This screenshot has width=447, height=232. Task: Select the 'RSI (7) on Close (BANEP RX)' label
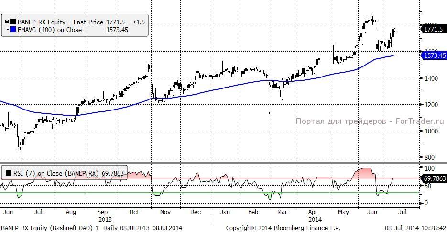tap(56, 173)
